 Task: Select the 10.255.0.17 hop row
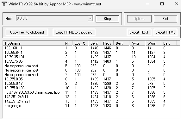click(x=91, y=84)
